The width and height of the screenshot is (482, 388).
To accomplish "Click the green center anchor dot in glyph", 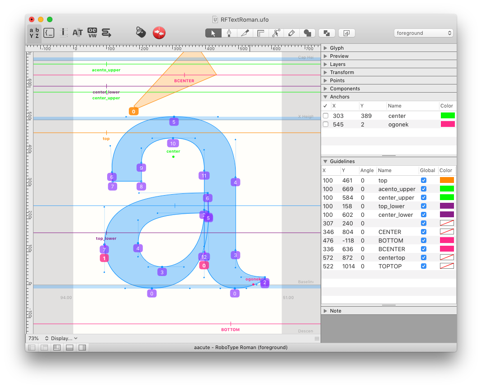I will (x=173, y=157).
